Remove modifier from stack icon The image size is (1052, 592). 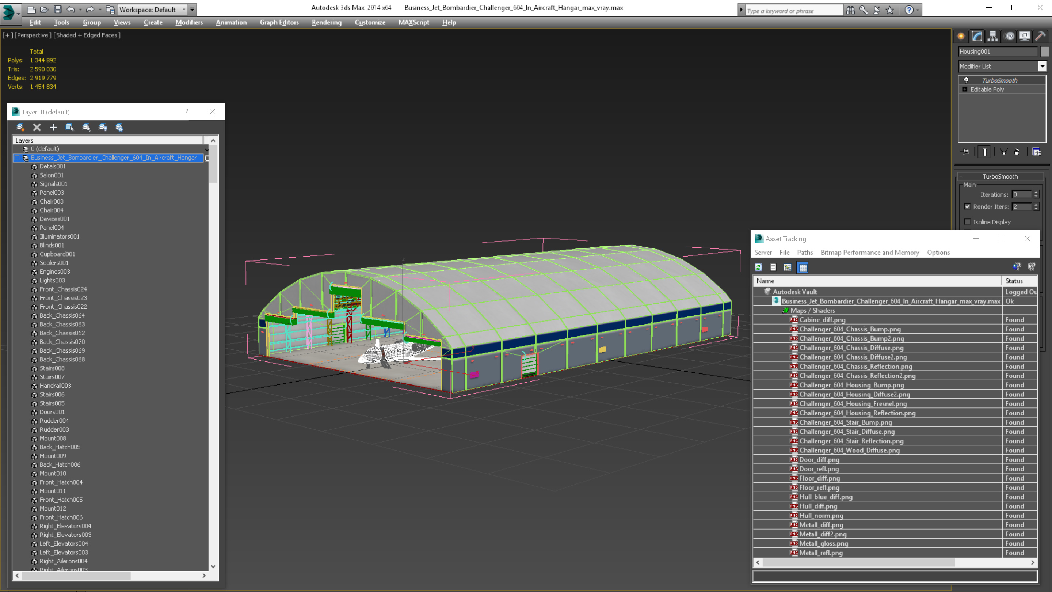point(1017,152)
